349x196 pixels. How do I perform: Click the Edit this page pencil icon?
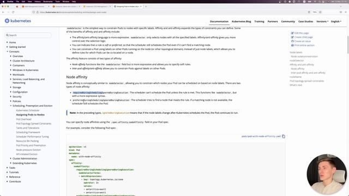point(292,33)
